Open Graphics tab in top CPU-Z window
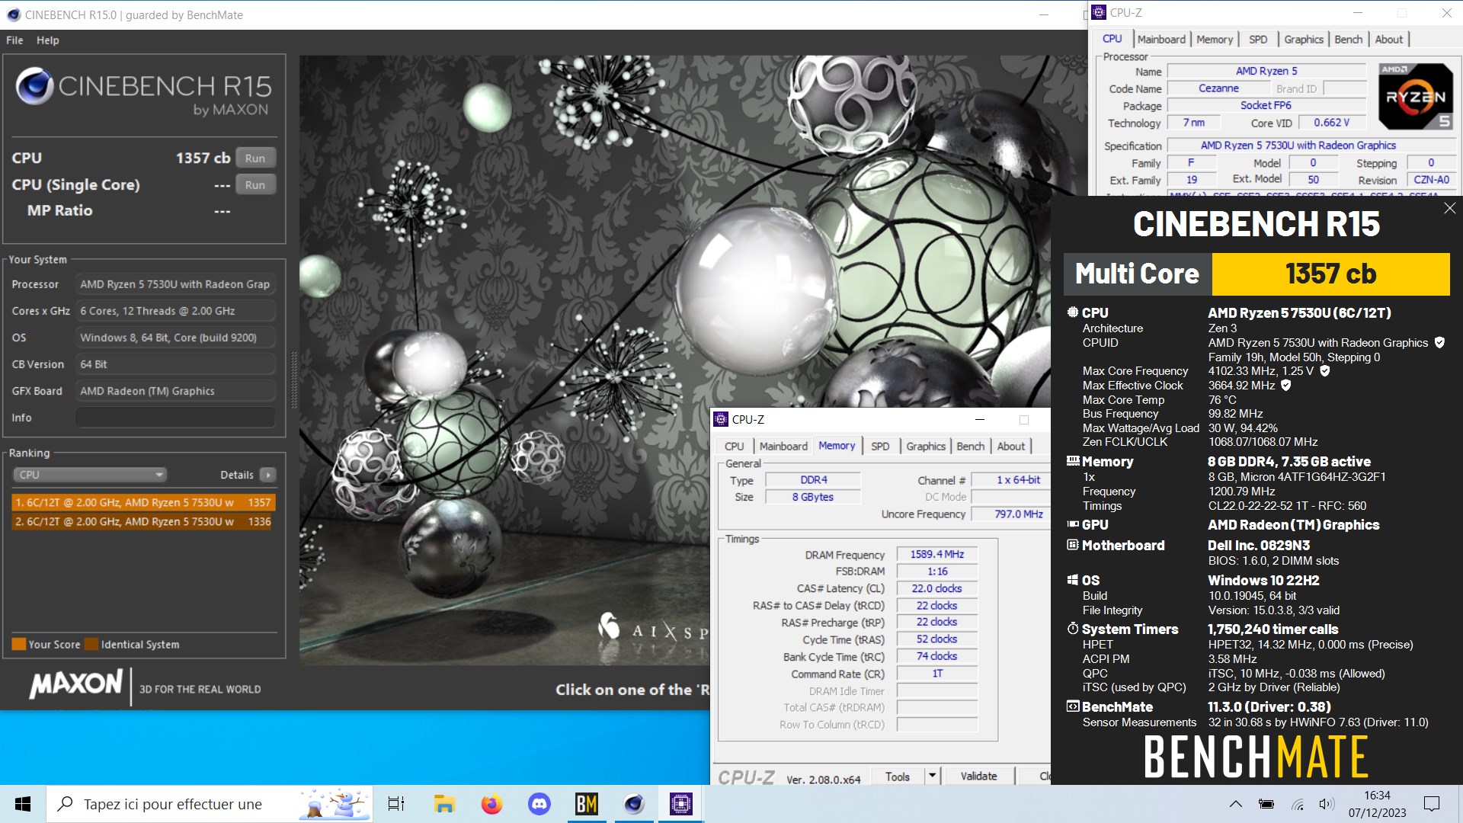 tap(1304, 39)
